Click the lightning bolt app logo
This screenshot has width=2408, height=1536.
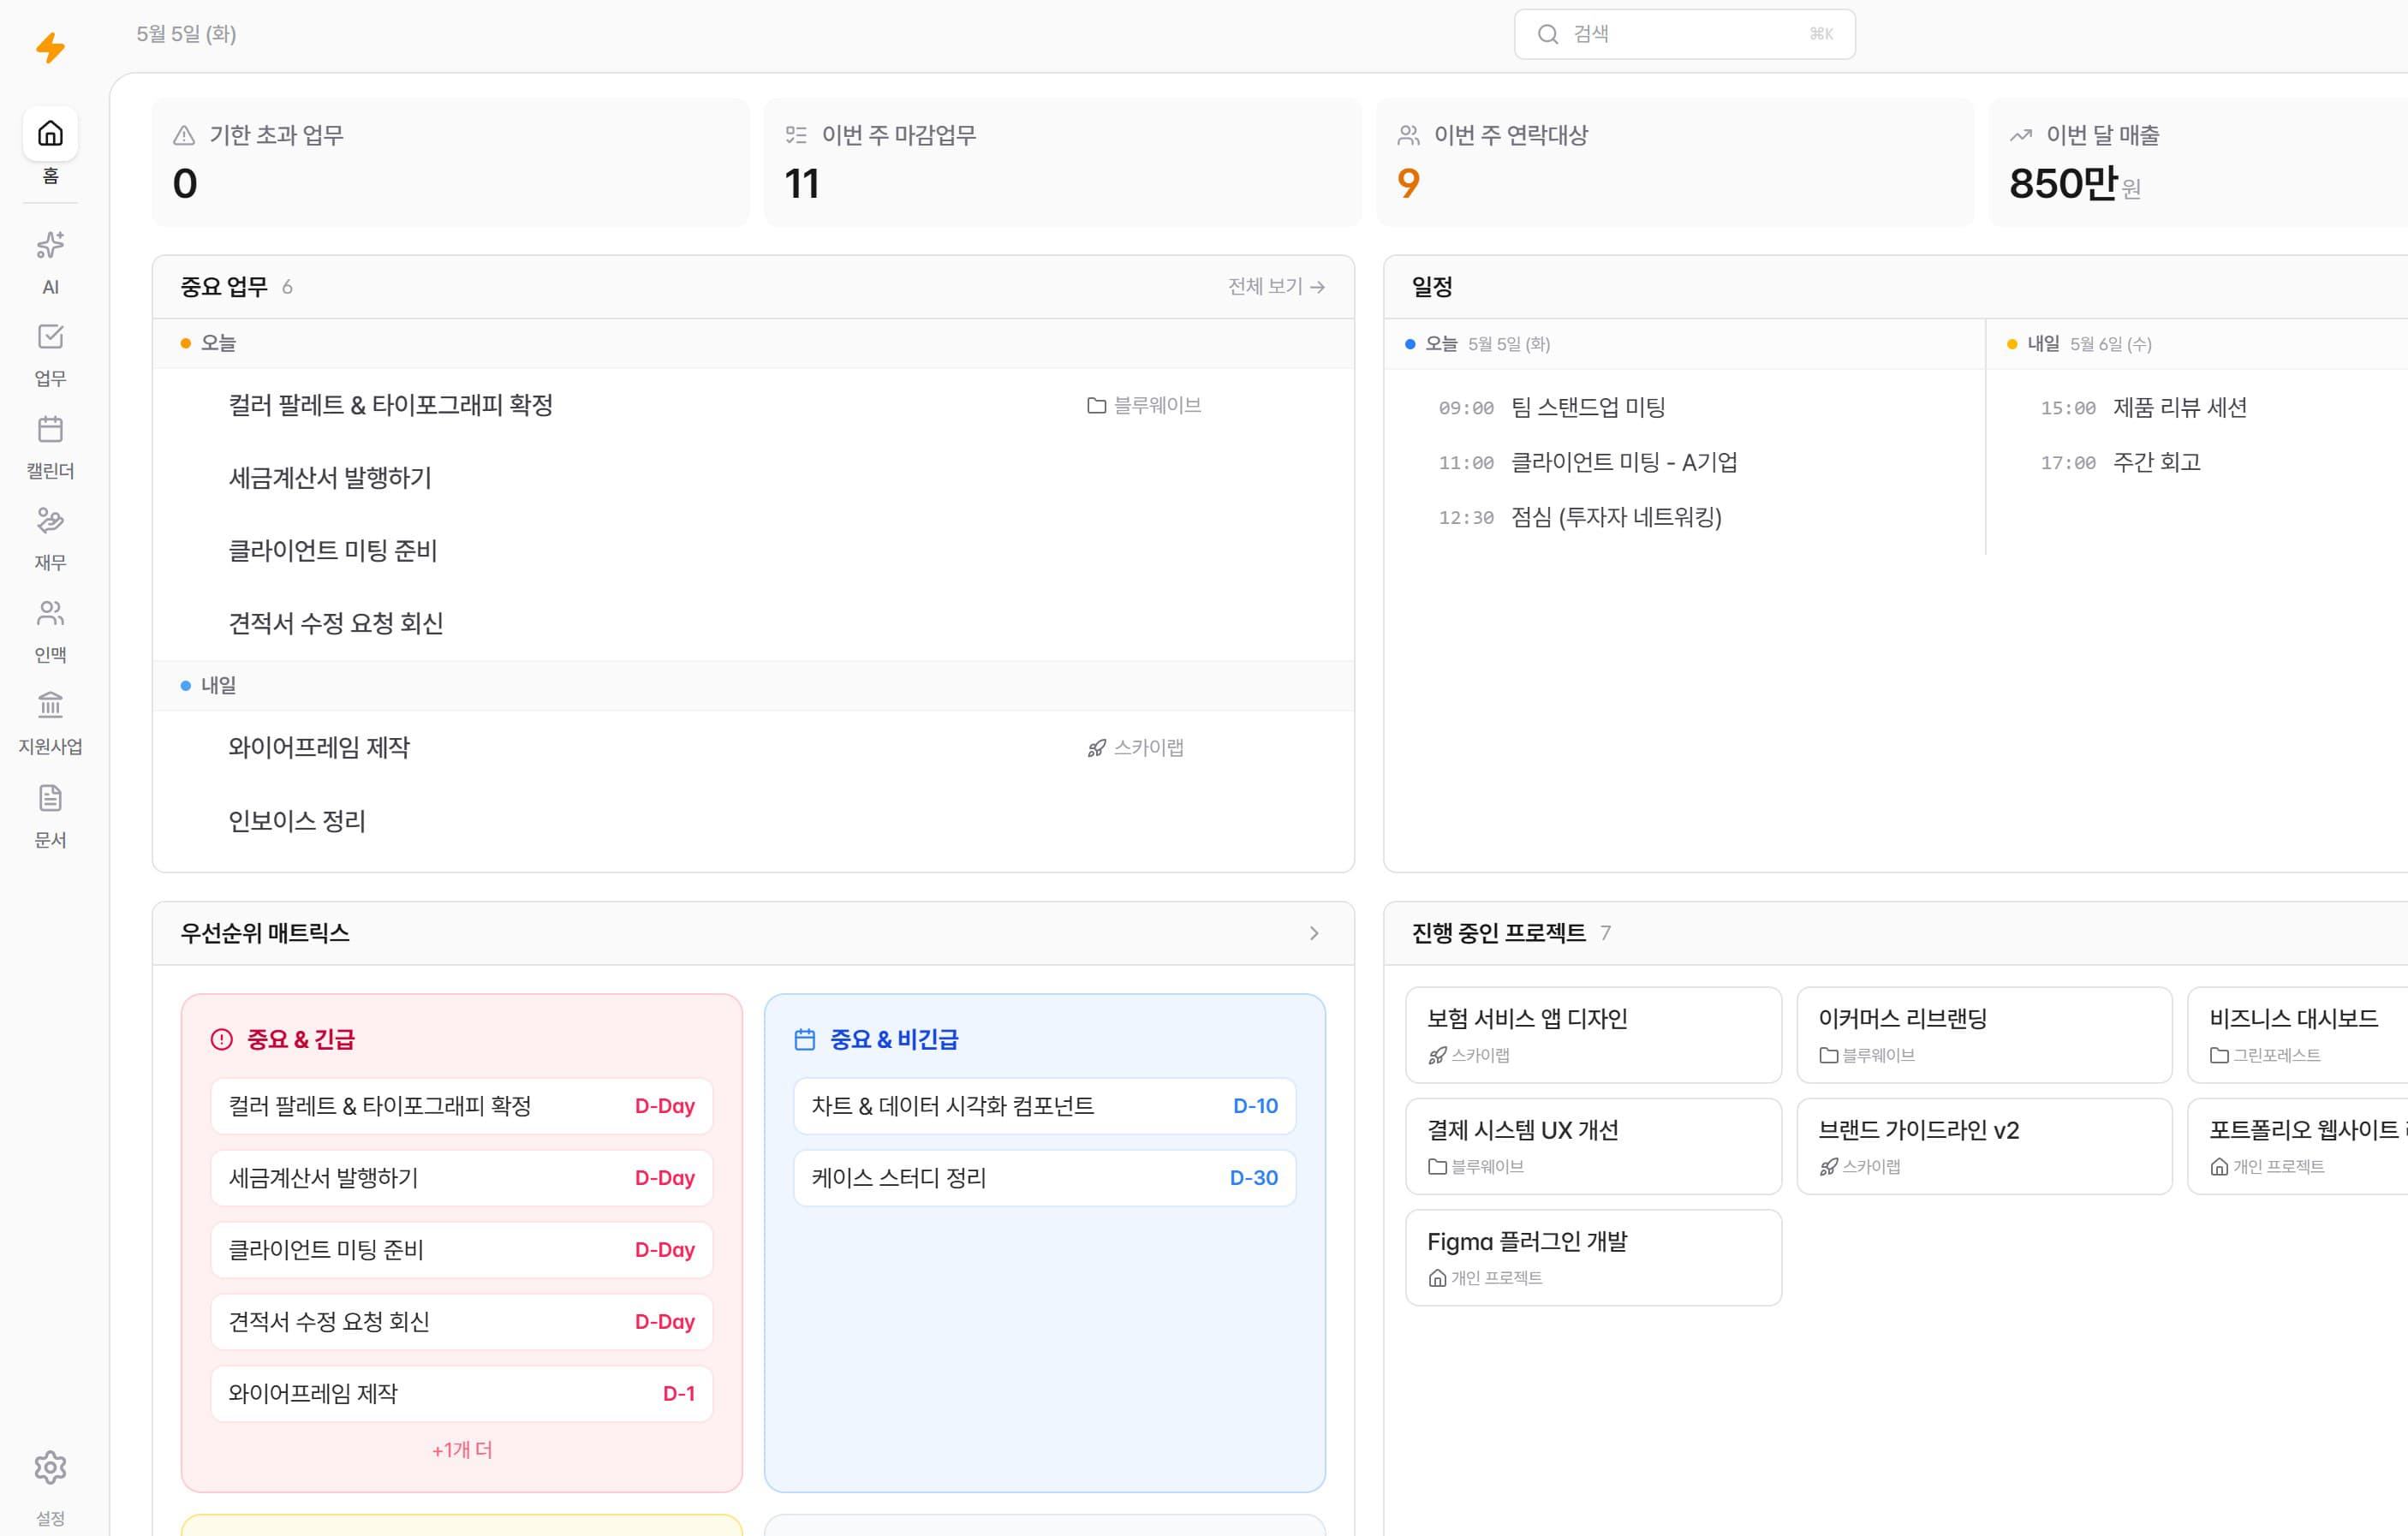(x=50, y=47)
